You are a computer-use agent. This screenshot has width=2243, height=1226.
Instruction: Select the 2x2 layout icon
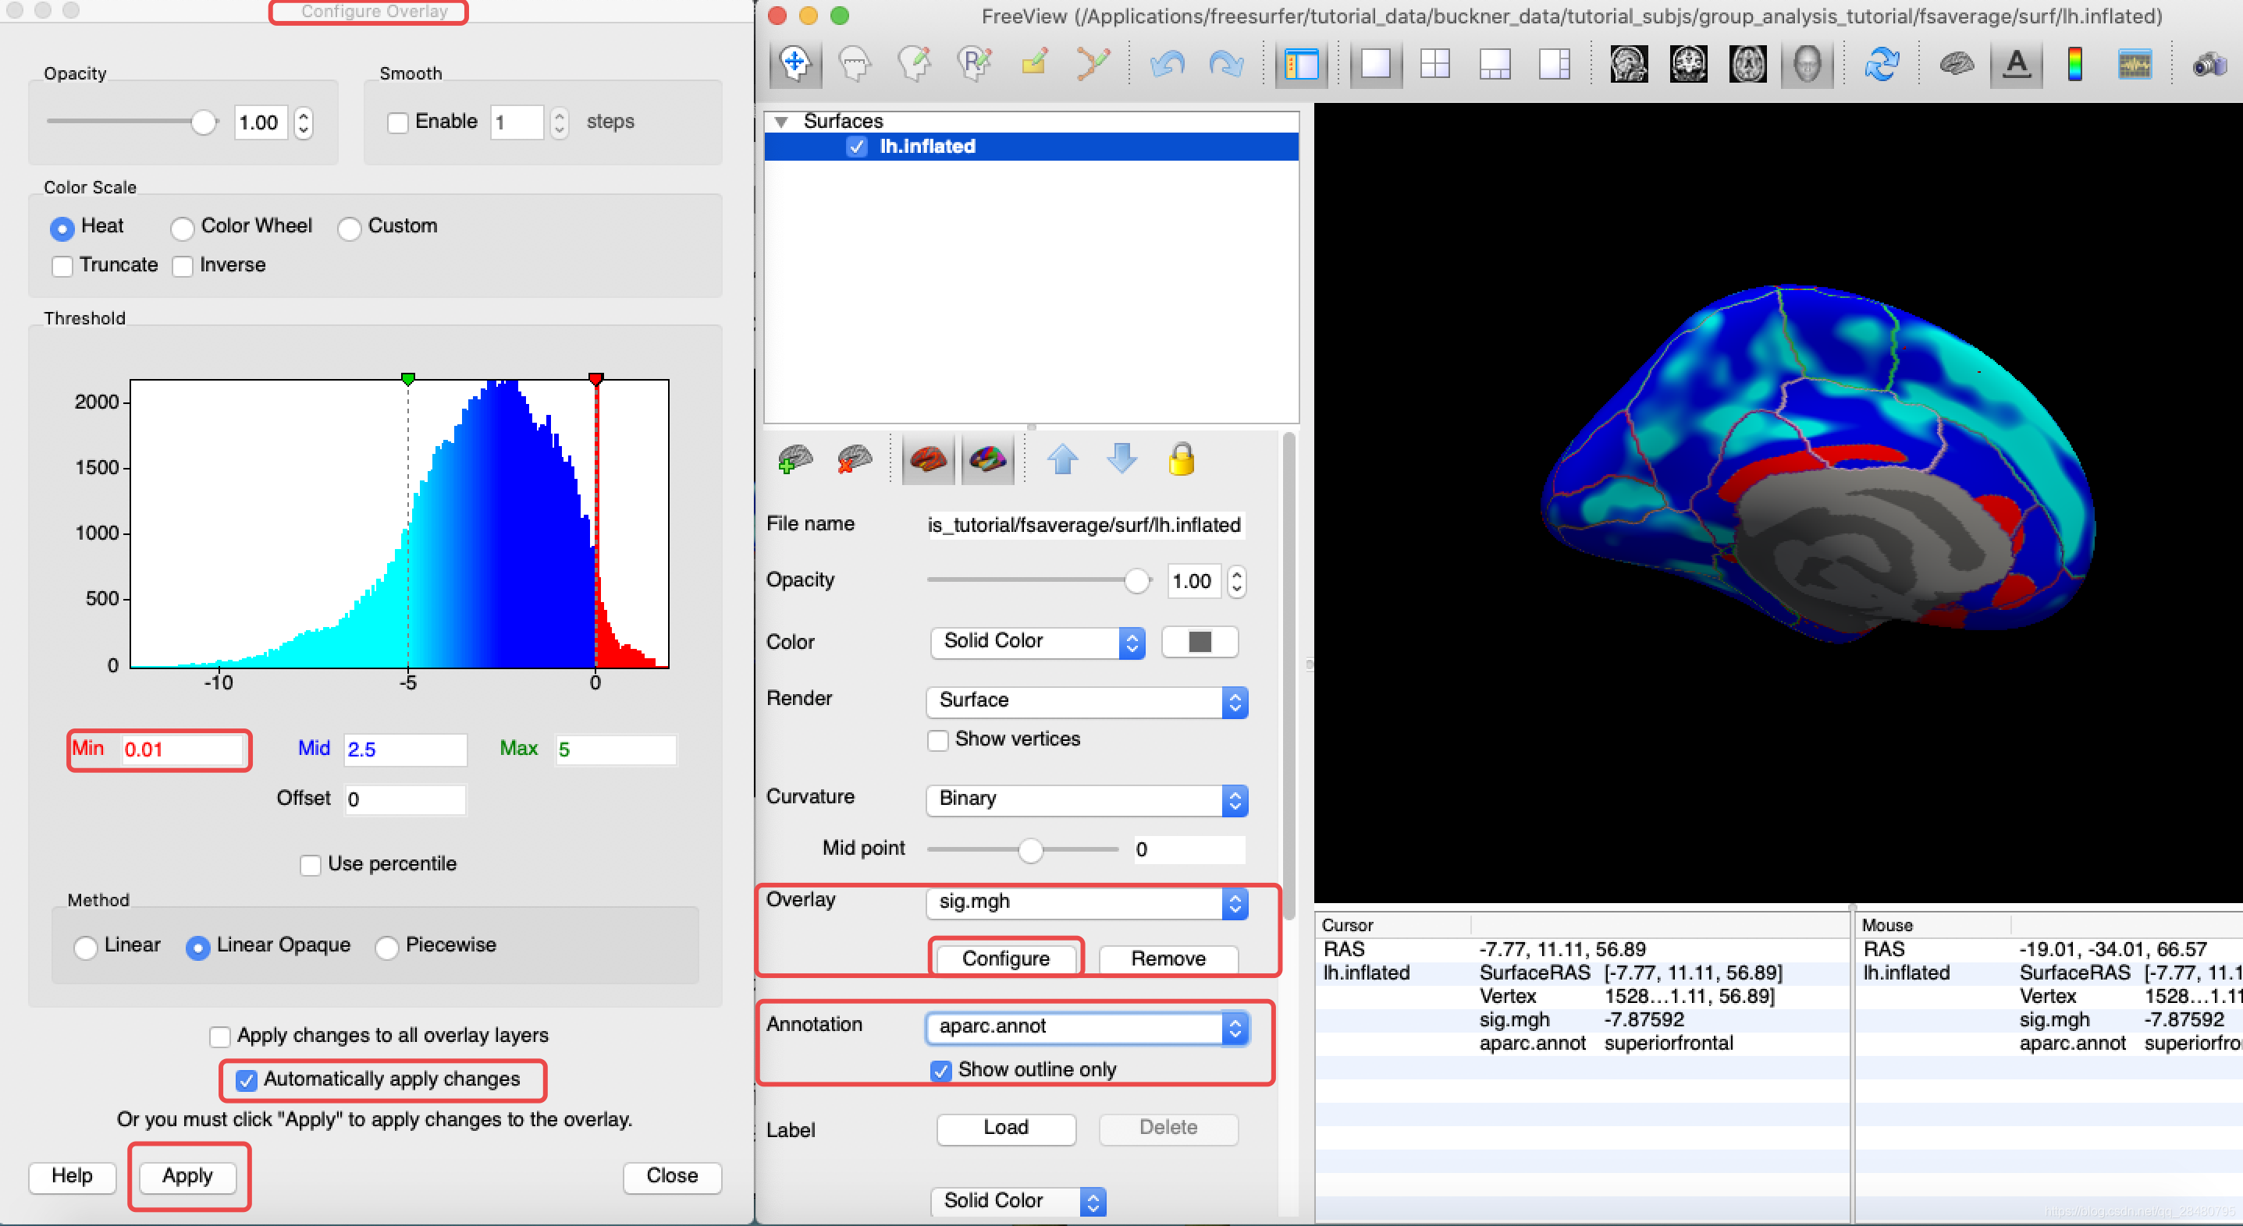pos(1435,63)
